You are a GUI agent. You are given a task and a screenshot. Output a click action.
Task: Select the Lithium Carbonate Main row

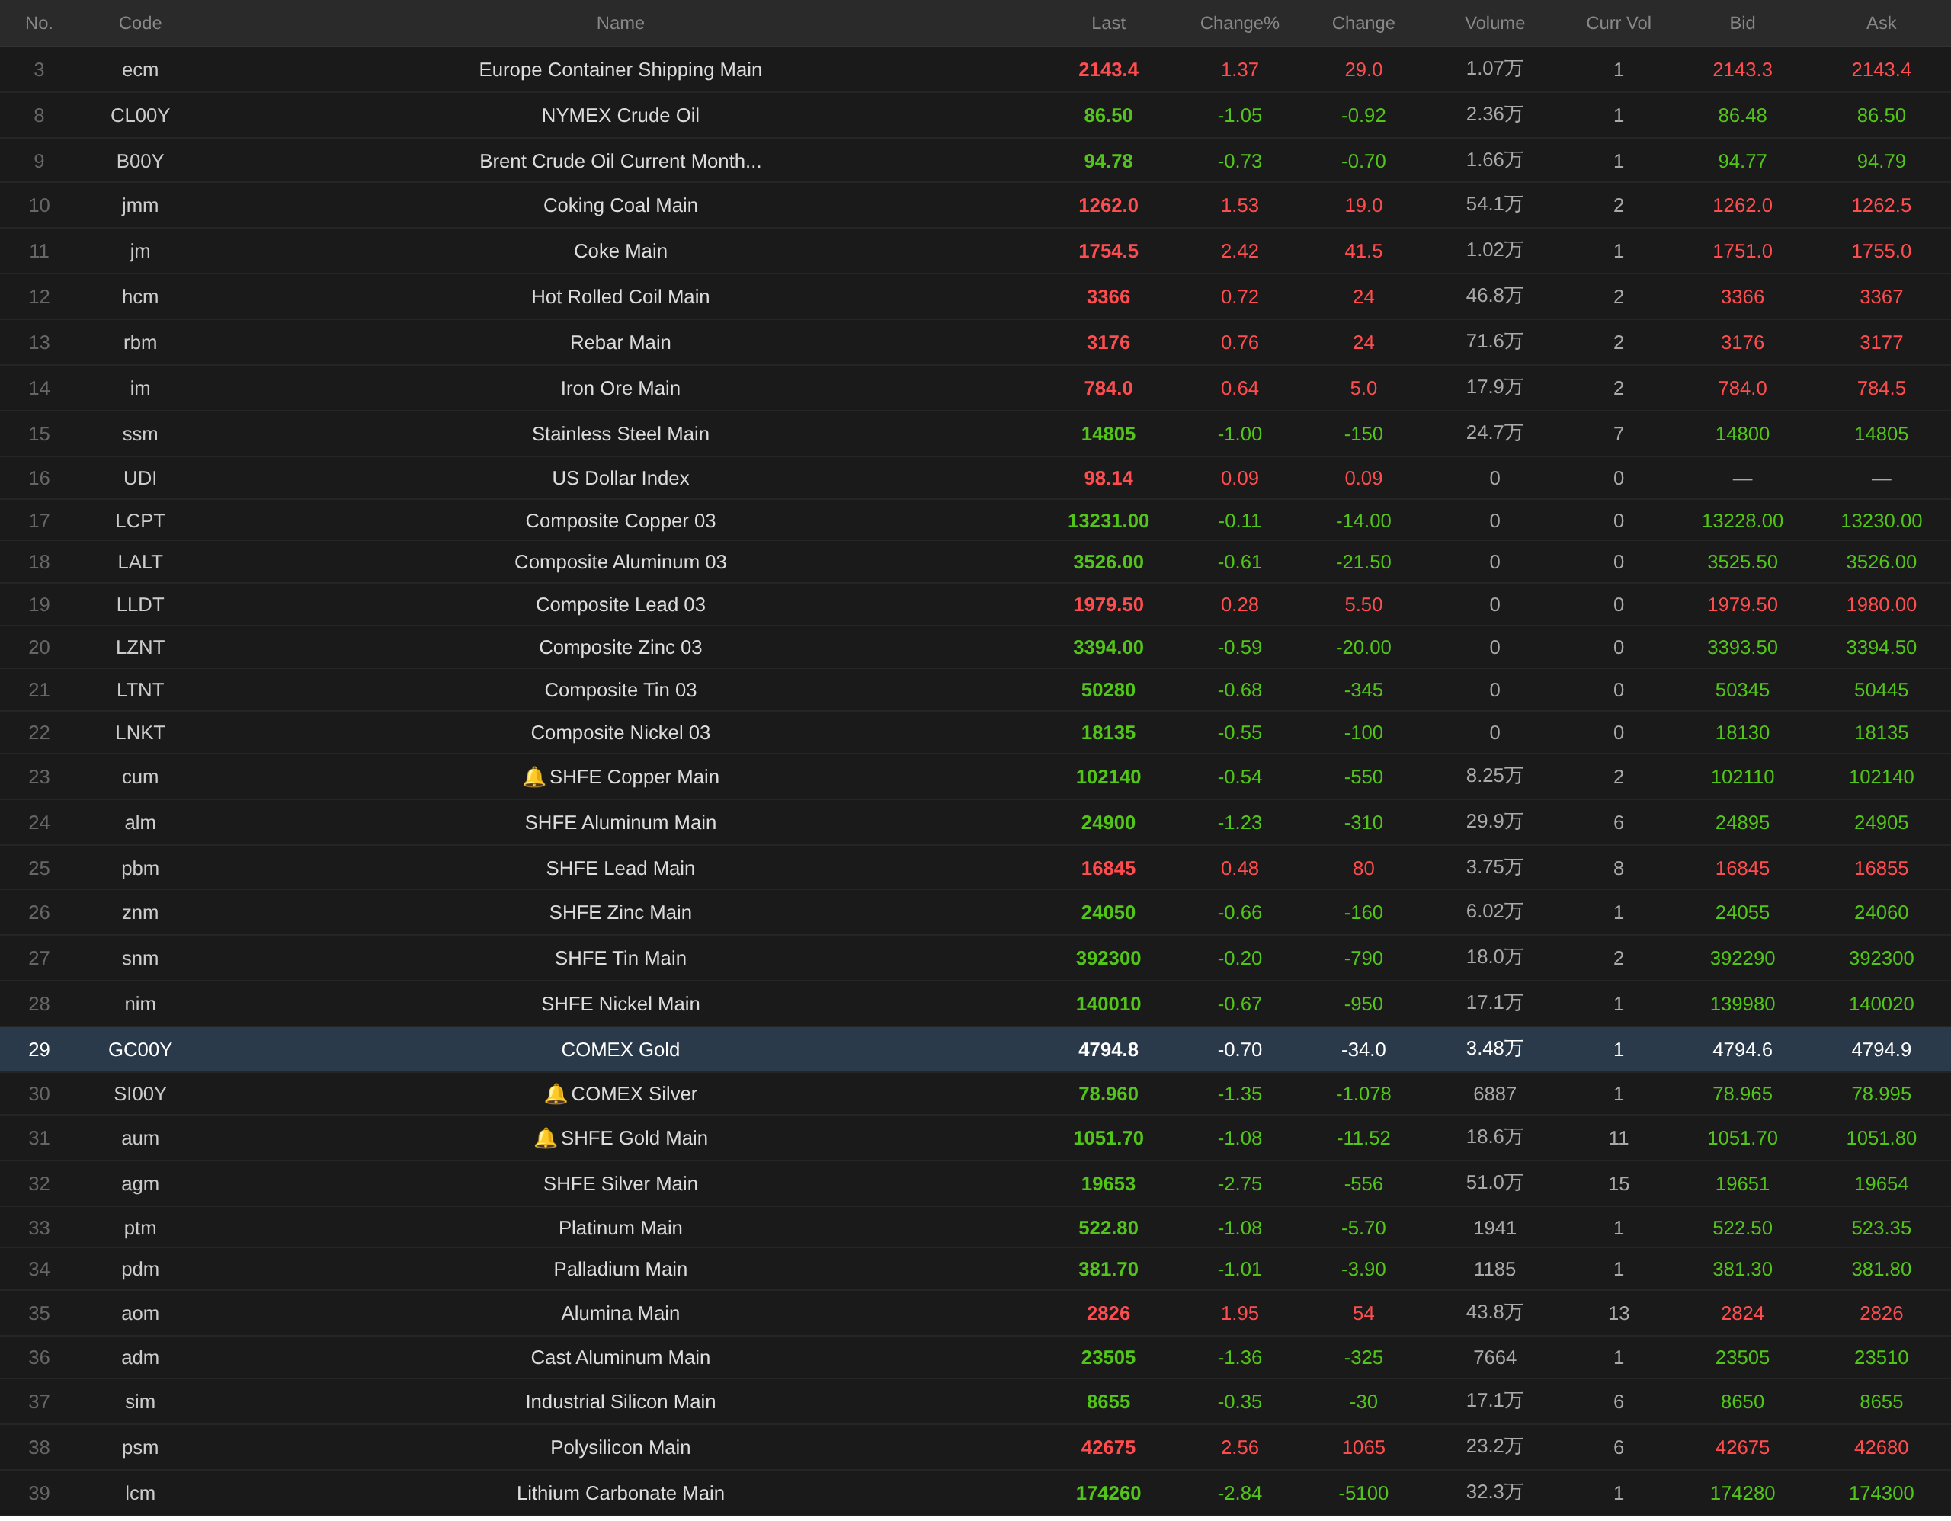[620, 1494]
